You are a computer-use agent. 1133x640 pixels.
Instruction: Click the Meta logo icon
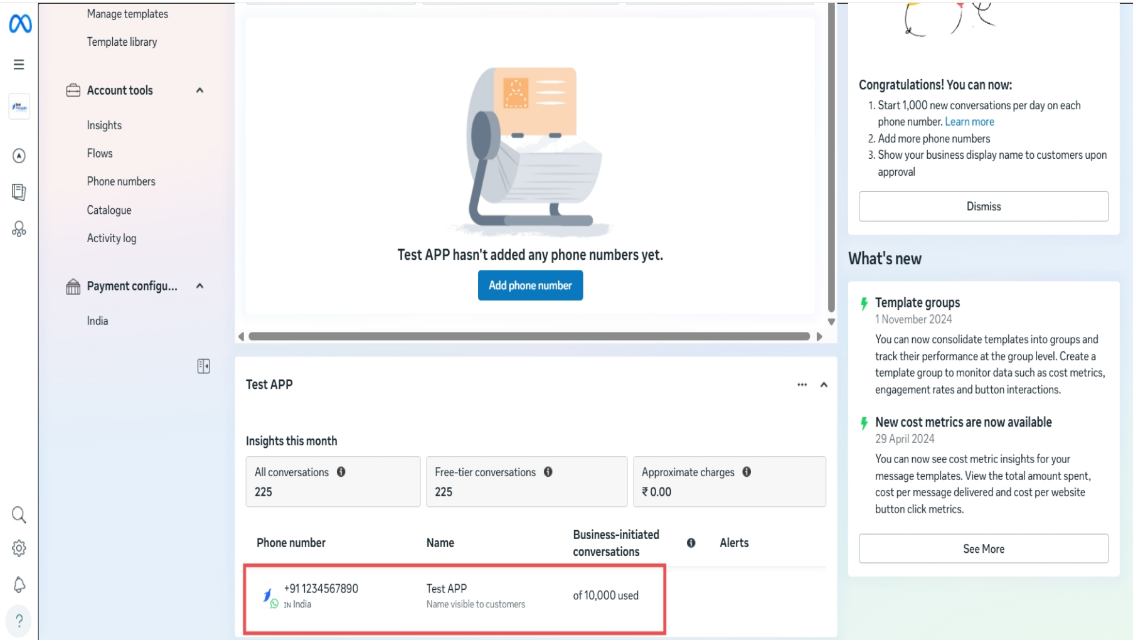pos(20,24)
